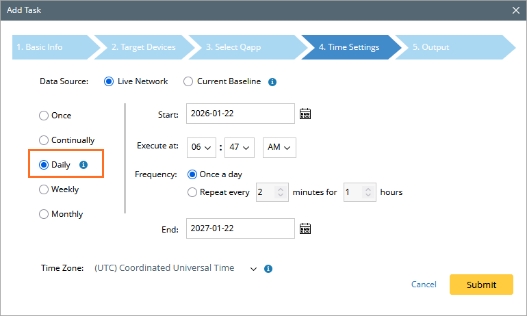Select the Current Baseline data source
Image resolution: width=527 pixels, height=316 pixels.
pos(188,81)
